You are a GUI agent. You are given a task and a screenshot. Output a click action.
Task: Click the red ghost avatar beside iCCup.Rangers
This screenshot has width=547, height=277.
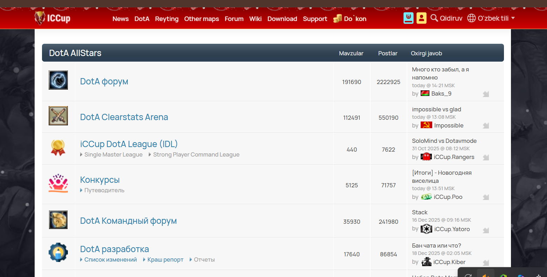point(426,157)
